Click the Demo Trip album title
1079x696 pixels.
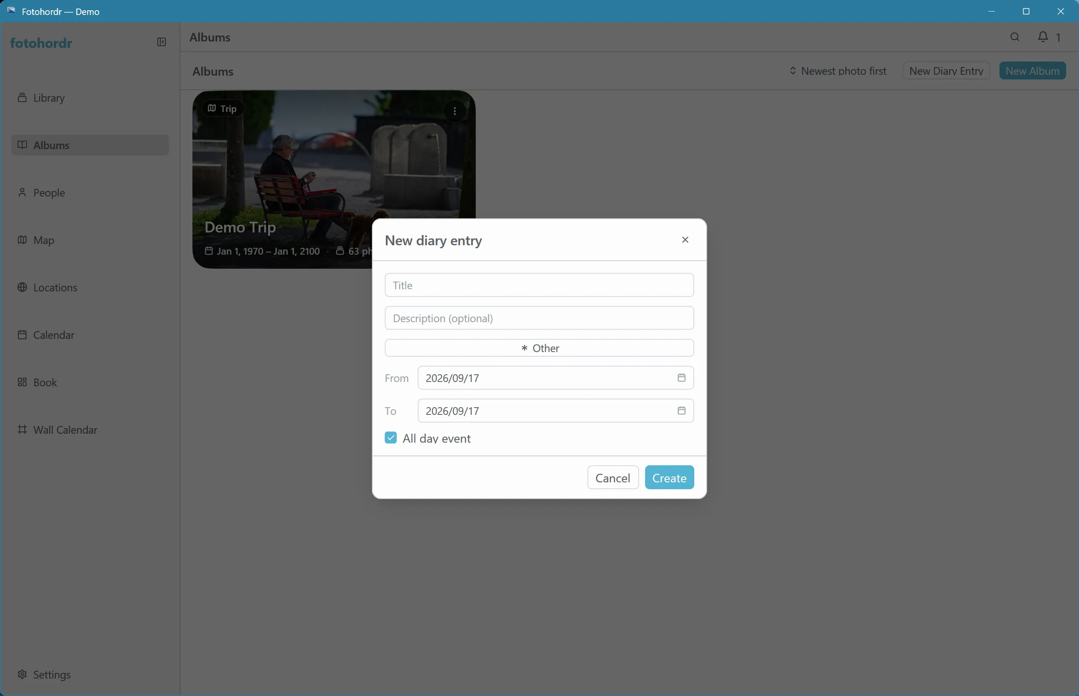click(240, 227)
